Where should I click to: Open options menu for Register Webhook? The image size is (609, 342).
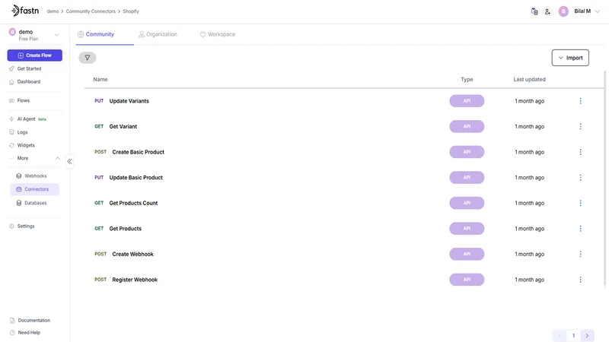580,280
